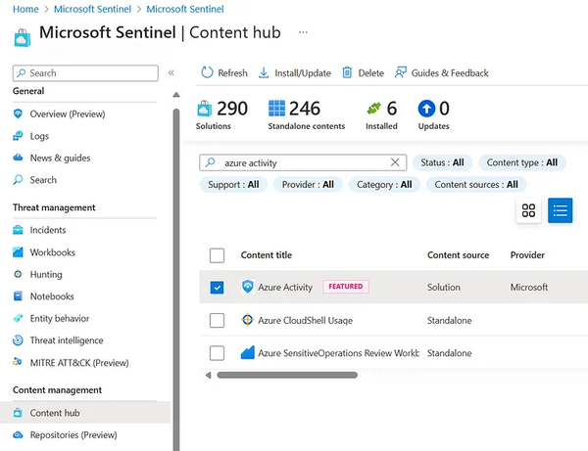Screen dimensions: 588x451
Task: Open Overview (Preview) in sidebar
Action: [x=68, y=113]
